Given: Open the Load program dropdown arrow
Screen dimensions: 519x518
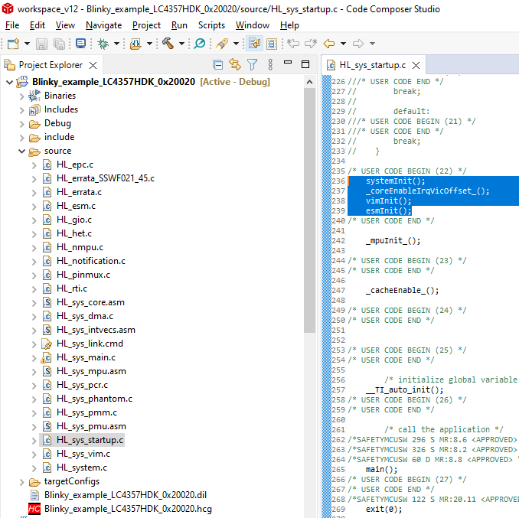Looking at the screenshot, I should 149,44.
